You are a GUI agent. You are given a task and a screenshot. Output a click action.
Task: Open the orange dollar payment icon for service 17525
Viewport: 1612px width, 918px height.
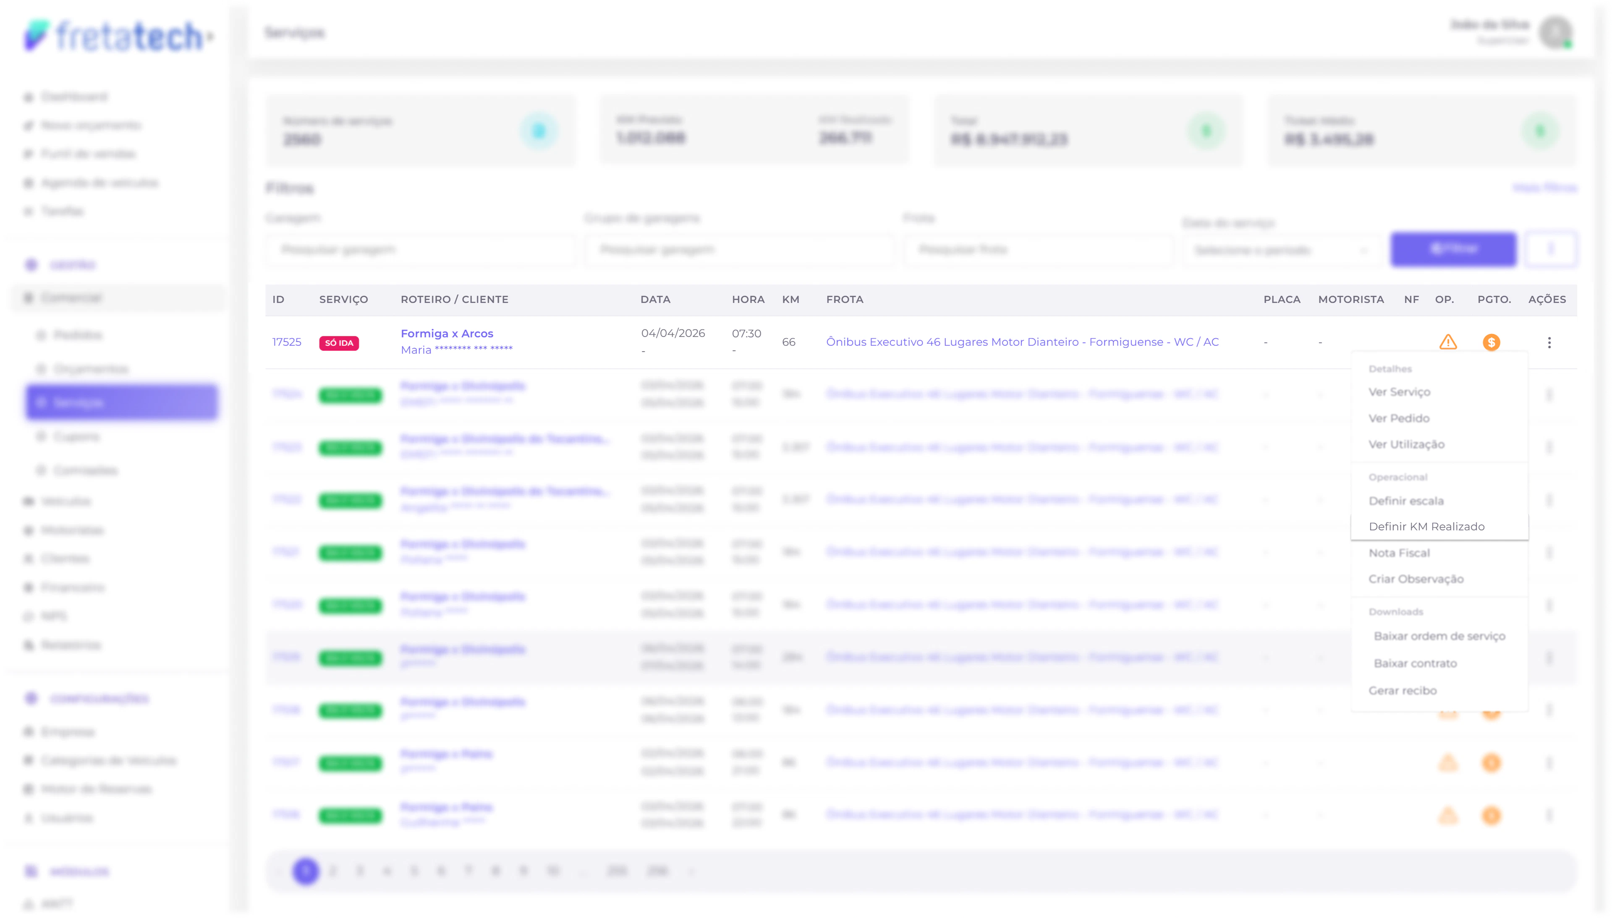[x=1492, y=342]
